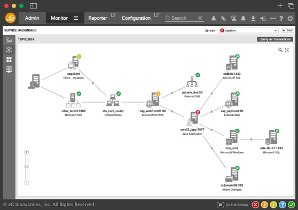This screenshot has height=210, width=298.
Task: Click the sign-in user arrow icon
Action: pos(263,18)
